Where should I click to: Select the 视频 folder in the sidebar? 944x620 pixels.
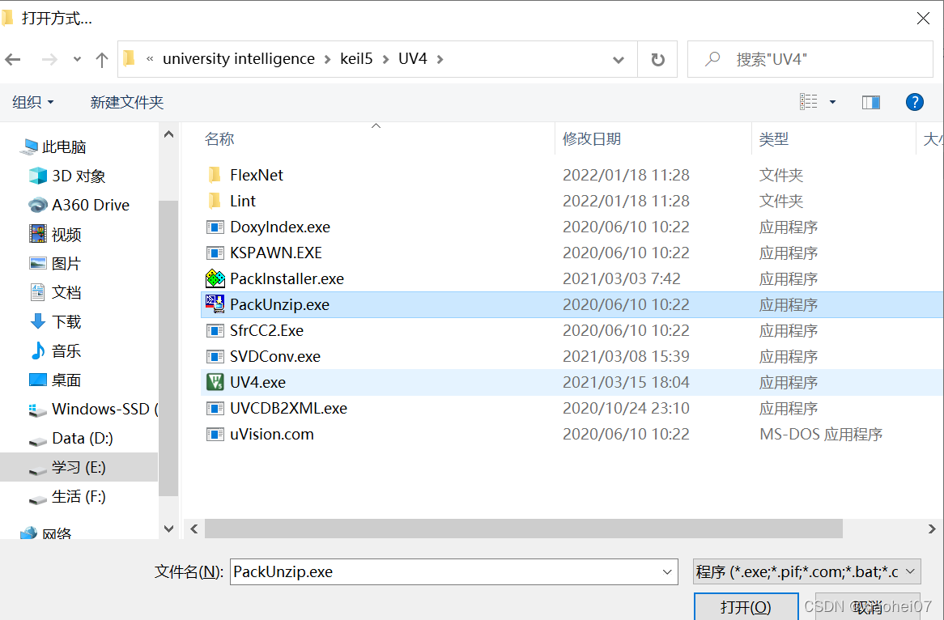[x=55, y=234]
